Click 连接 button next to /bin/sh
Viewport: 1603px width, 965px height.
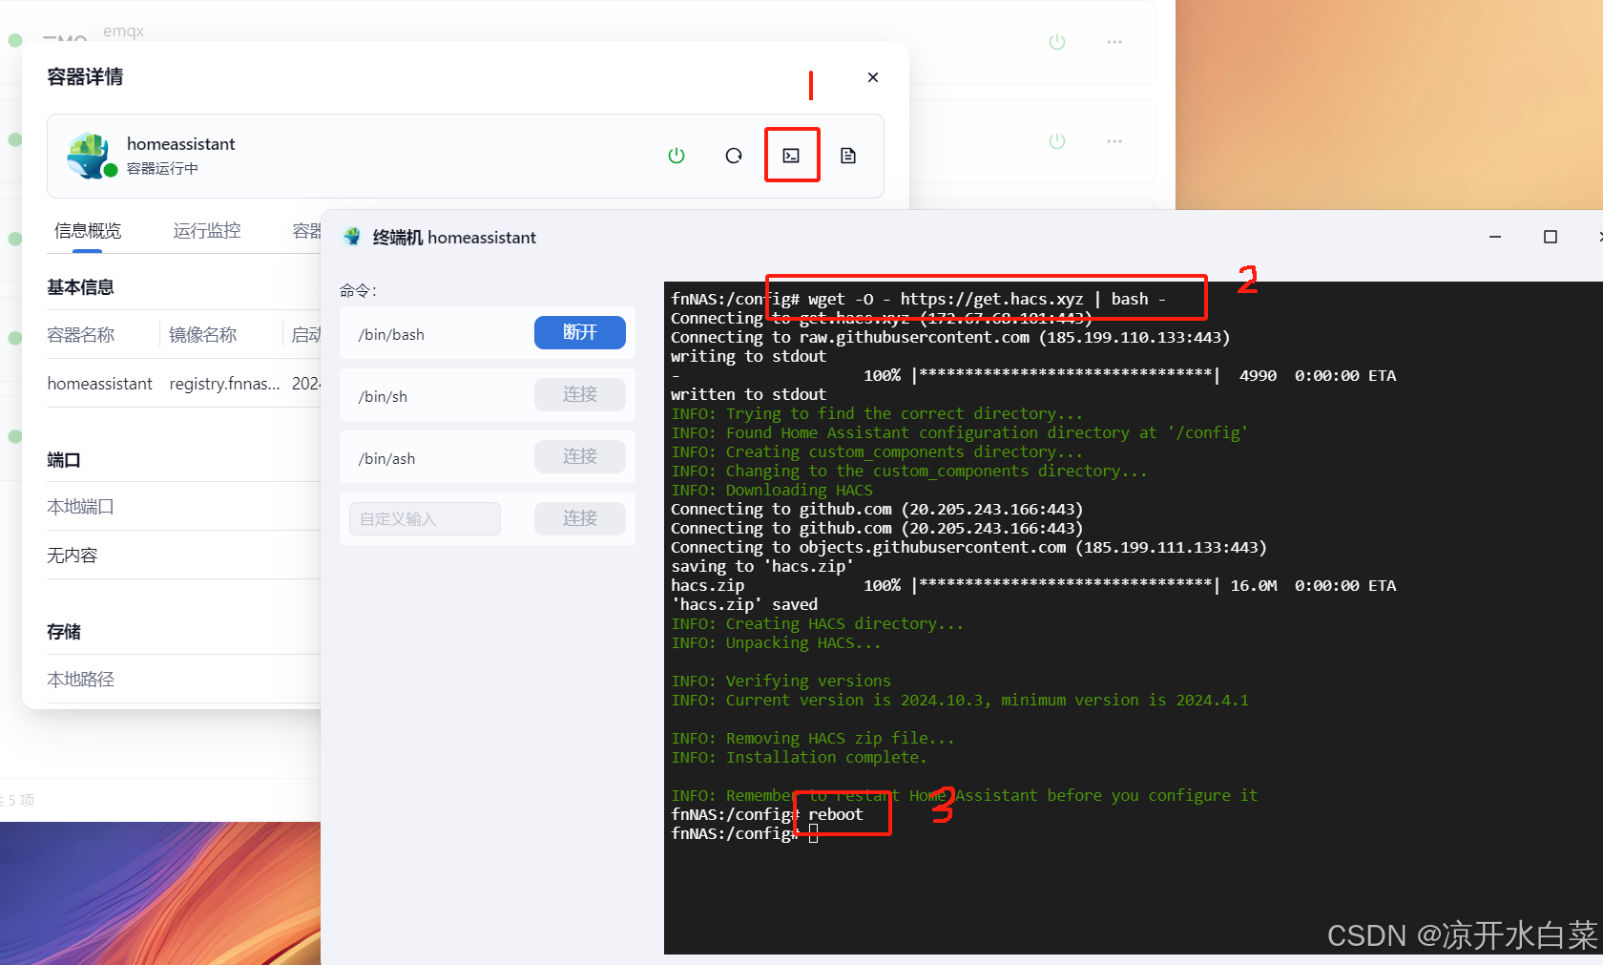(x=580, y=394)
